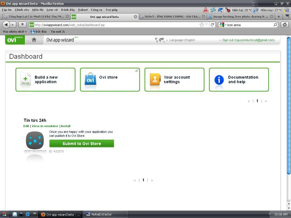
Task: Open the Yahoo! menu
Action: pyautogui.click(x=83, y=10)
